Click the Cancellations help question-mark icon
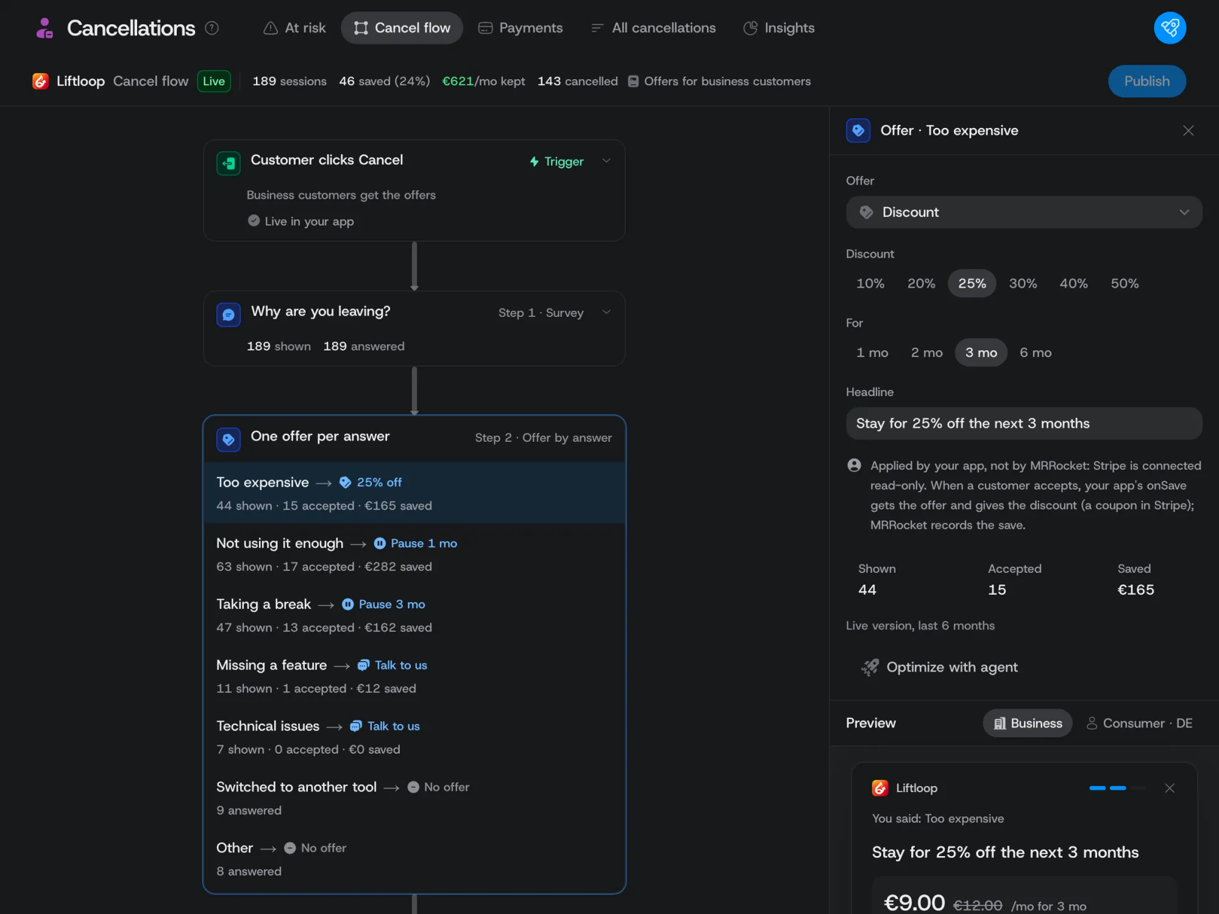Image resolution: width=1219 pixels, height=914 pixels. 211,28
